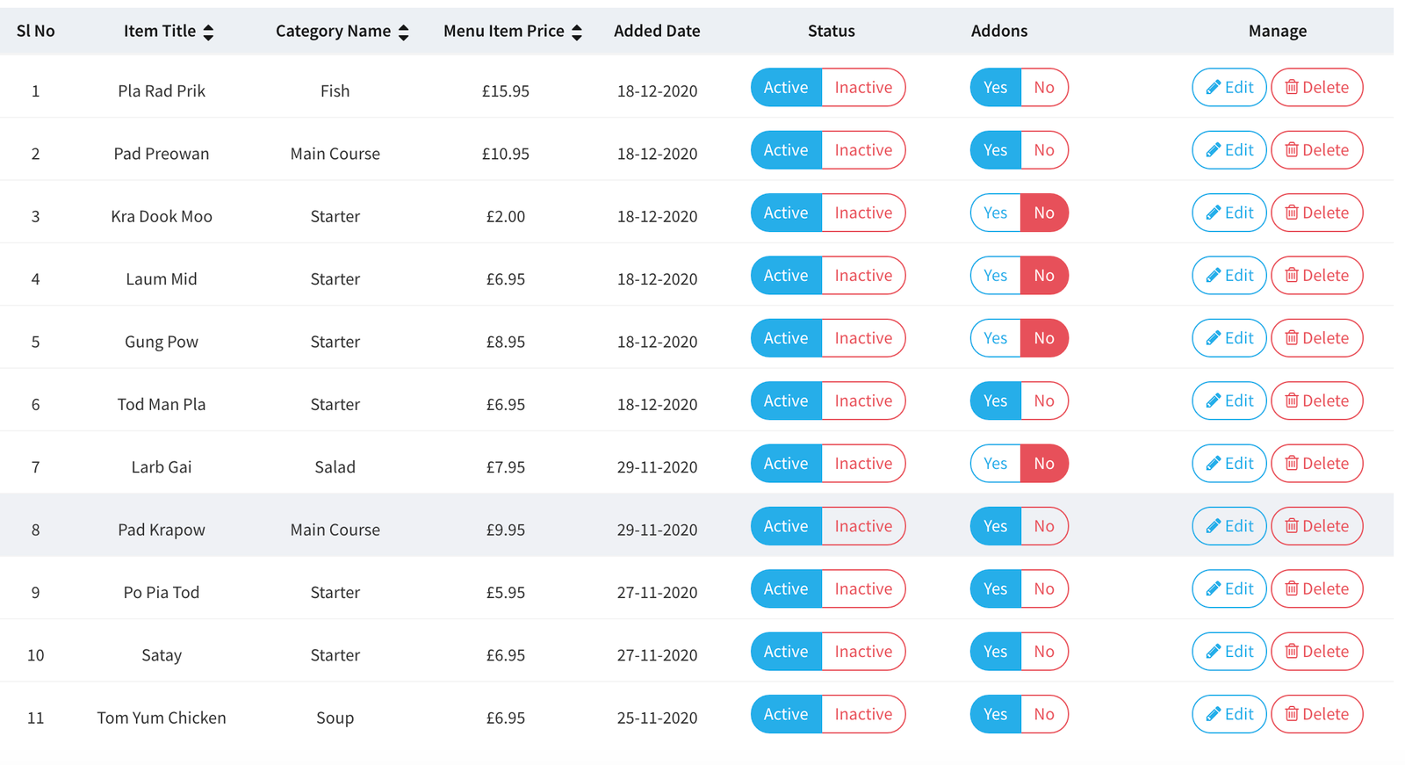Mark Kra Dook Moo as Active

click(786, 213)
